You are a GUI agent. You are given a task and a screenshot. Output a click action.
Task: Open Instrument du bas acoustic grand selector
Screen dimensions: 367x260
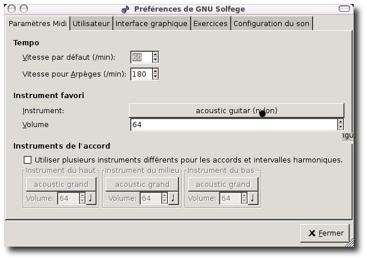(223, 184)
